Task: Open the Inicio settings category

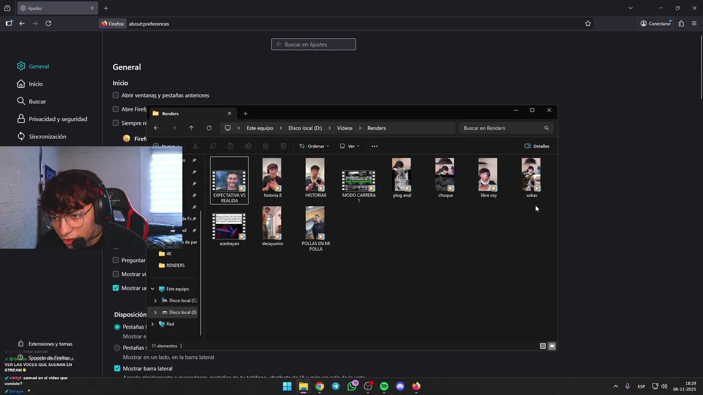Action: click(30, 84)
